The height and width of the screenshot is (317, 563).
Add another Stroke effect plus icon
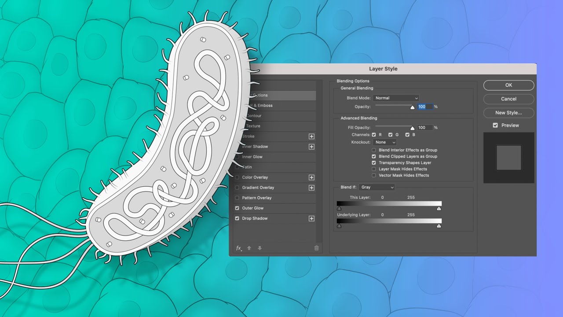[x=311, y=136]
